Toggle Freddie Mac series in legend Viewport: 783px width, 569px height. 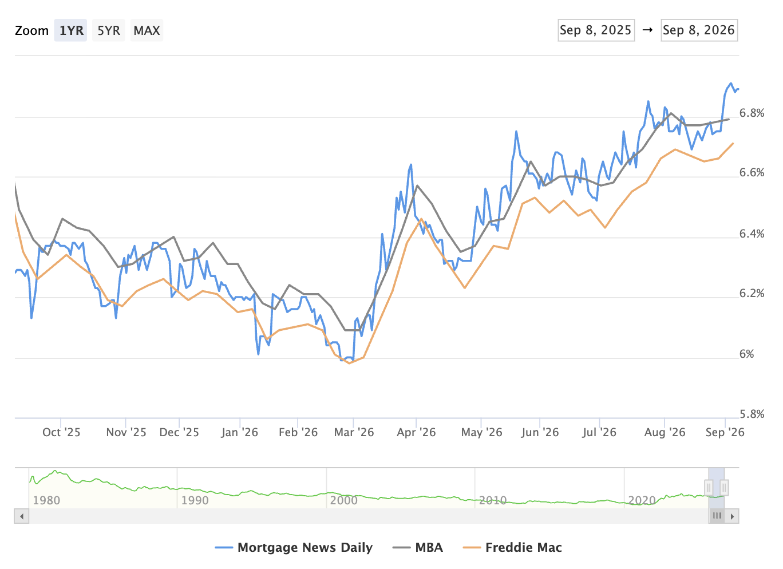[512, 548]
